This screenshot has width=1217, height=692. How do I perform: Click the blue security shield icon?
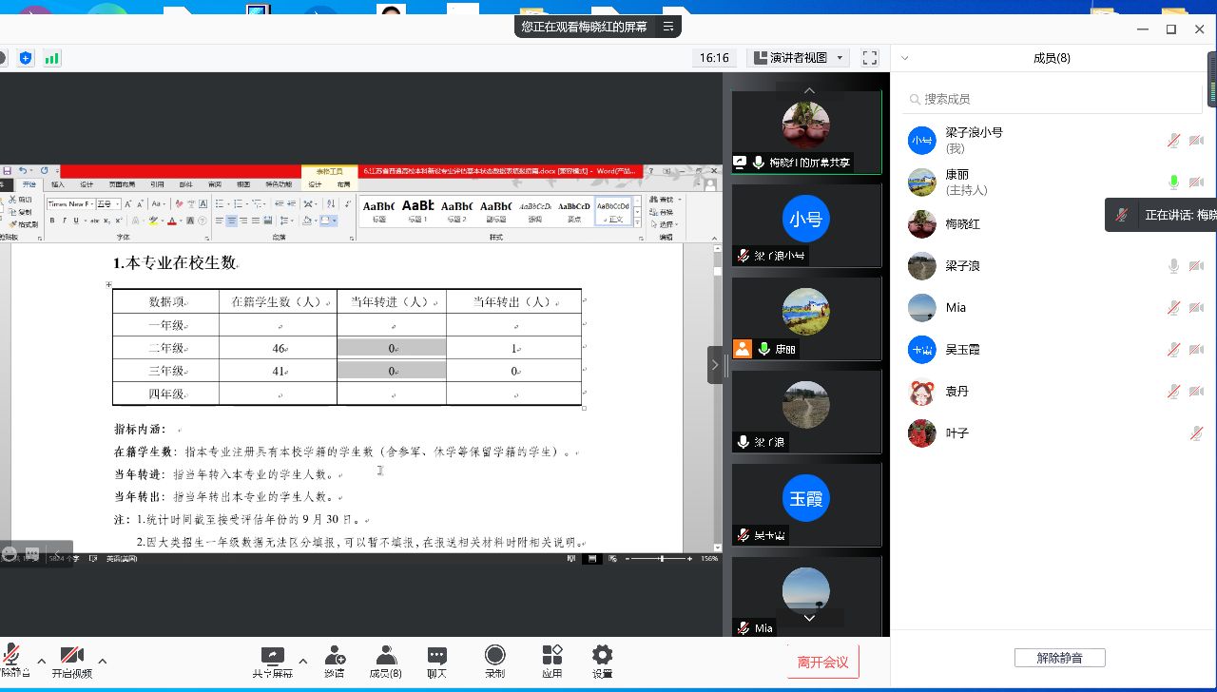tap(26, 58)
